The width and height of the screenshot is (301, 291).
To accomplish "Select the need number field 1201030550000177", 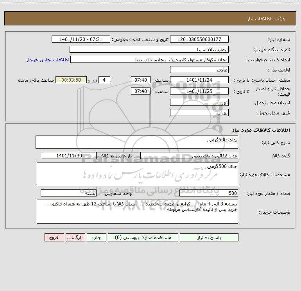I will [x=199, y=39].
